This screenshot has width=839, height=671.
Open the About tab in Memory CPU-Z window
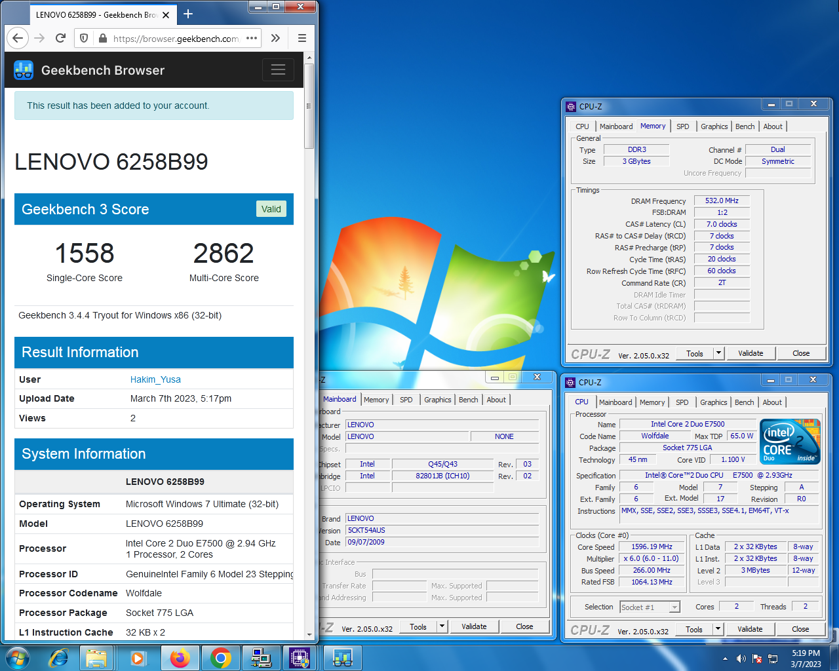773,126
